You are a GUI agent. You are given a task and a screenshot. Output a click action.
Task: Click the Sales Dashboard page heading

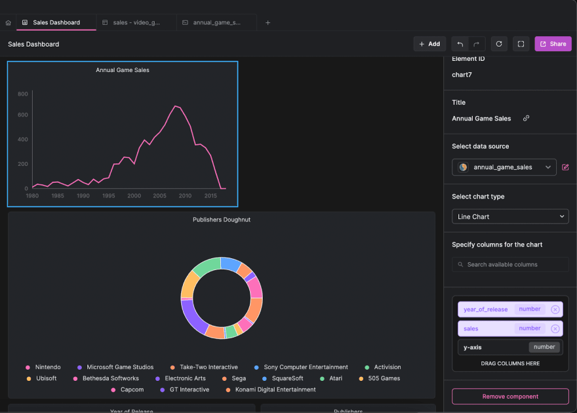click(33, 44)
